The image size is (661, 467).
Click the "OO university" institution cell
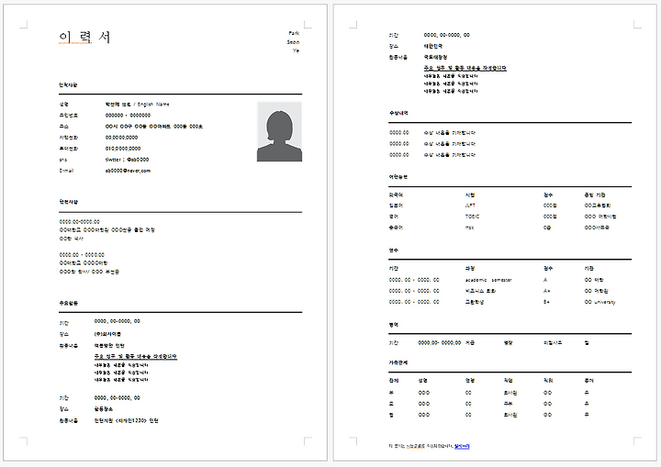coord(599,302)
